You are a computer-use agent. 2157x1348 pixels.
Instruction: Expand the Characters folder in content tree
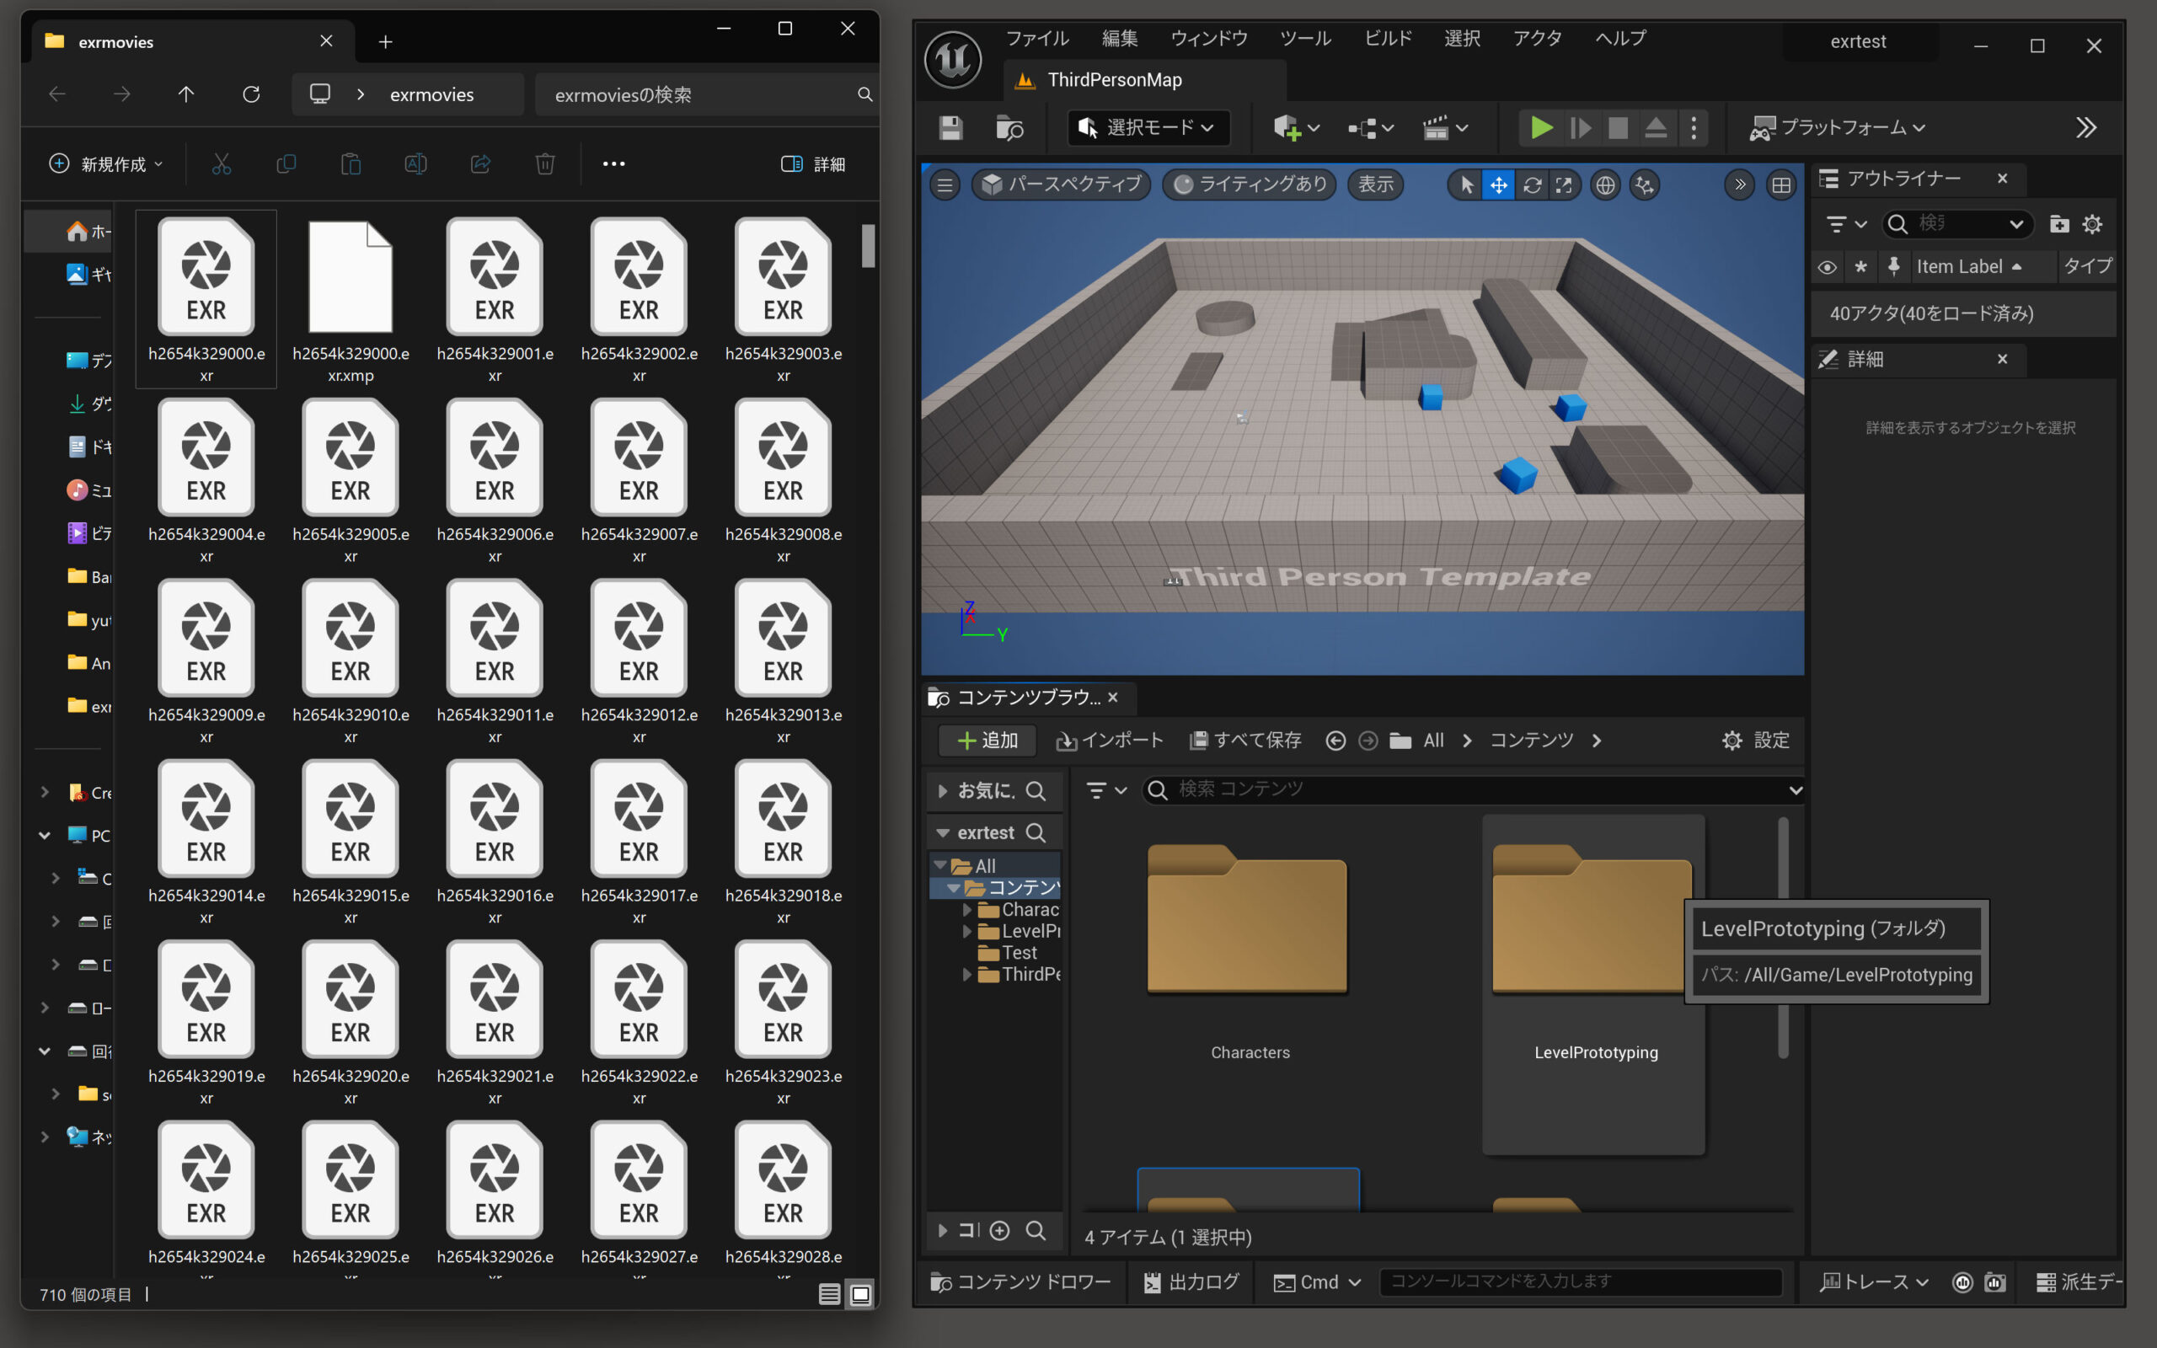(x=967, y=909)
